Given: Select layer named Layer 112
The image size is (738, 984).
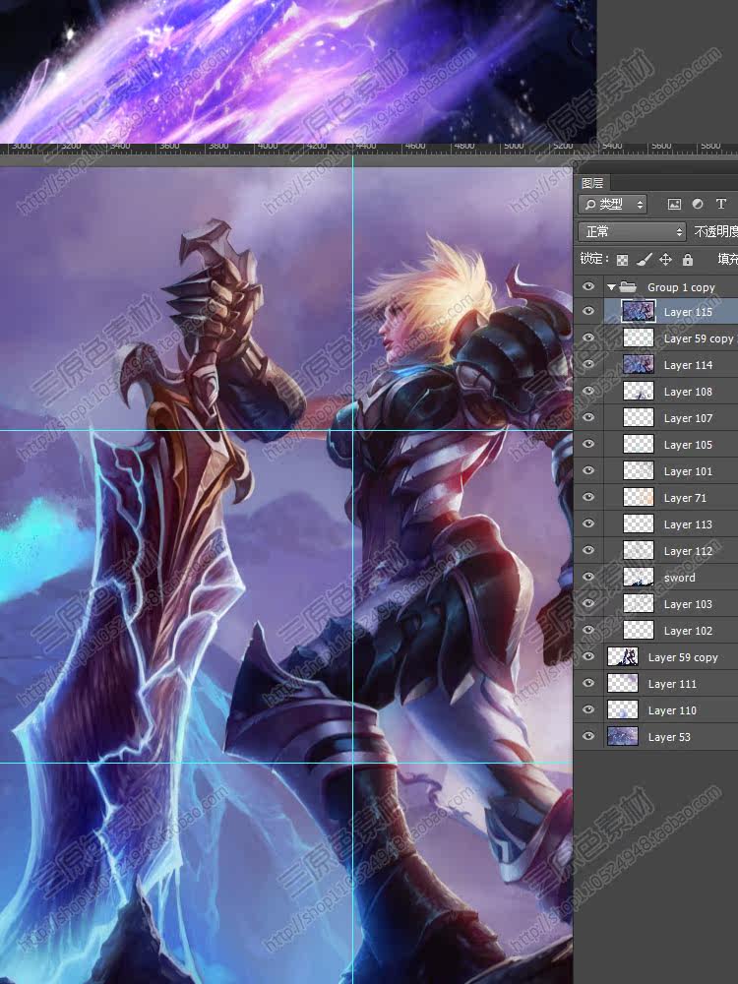Looking at the screenshot, I should 688,551.
